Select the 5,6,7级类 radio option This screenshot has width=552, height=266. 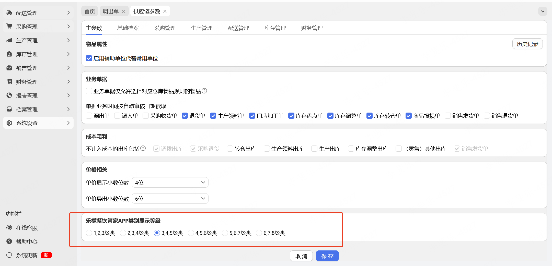pyautogui.click(x=225, y=233)
